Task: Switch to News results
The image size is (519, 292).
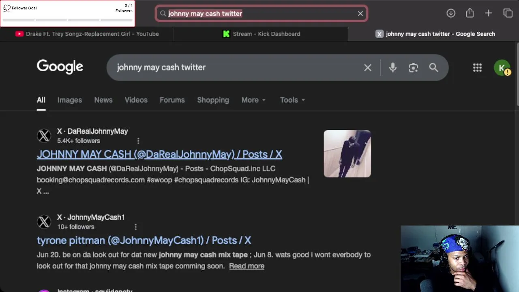Action: 103,100
